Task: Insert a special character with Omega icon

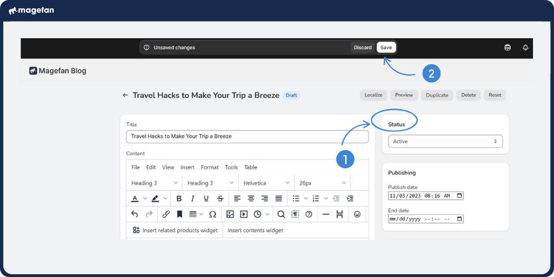Action: (x=213, y=214)
